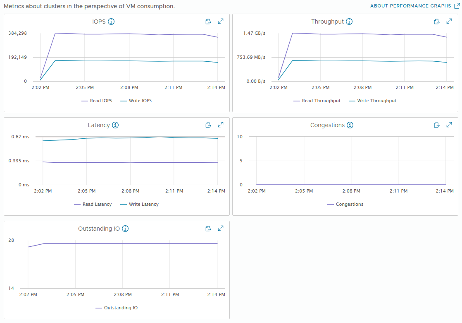462x323 pixels.
Task: Click the VM consumption metrics description text
Action: pos(89,6)
